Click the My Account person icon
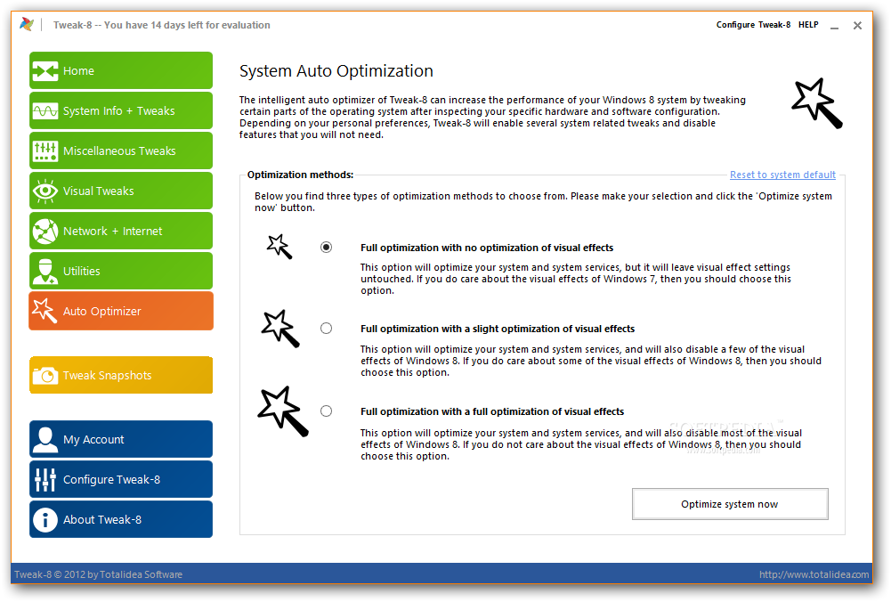Image resolution: width=891 pixels, height=602 pixels. pyautogui.click(x=45, y=439)
